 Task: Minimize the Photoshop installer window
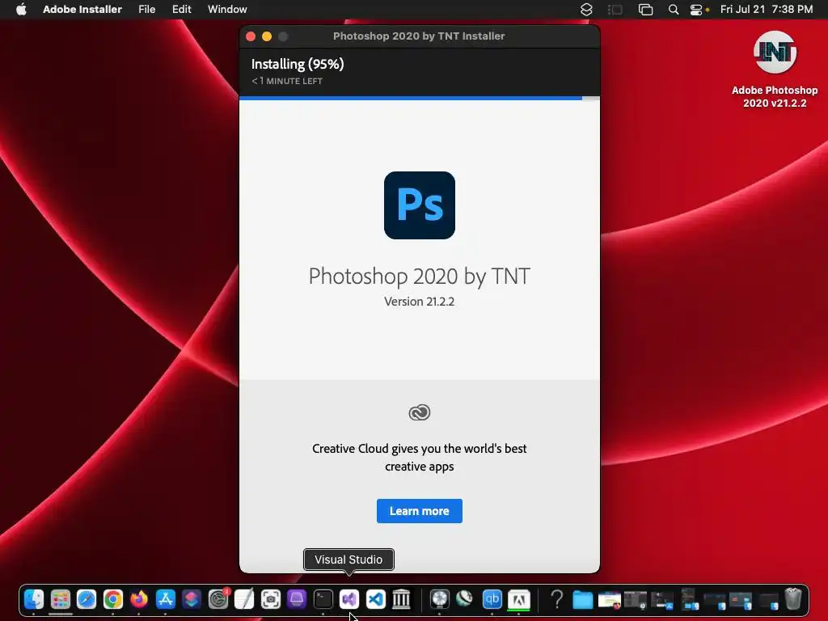point(267,36)
